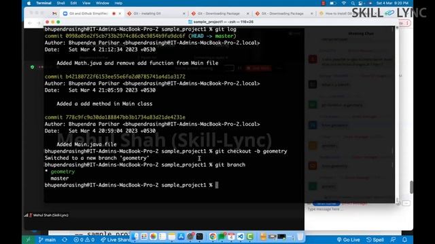Viewport: 435px width, 244px height.
Task: Open Reminders from the dock
Action: 162,237
